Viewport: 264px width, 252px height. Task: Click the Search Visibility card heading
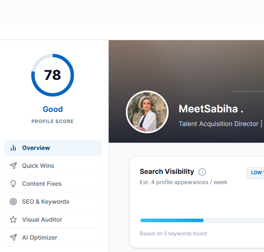pos(167,172)
